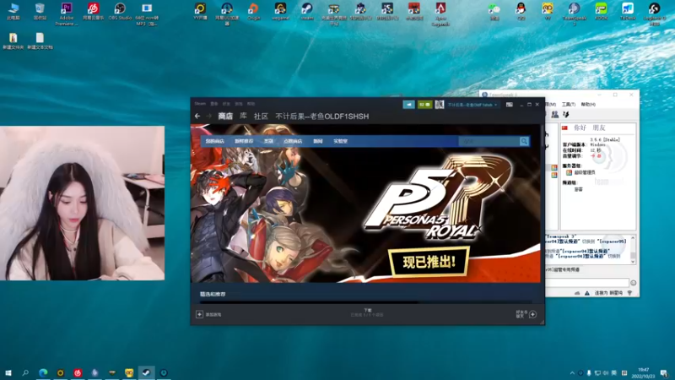Open 新闻 in store navigation bar
This screenshot has height=380, width=675.
tap(318, 141)
